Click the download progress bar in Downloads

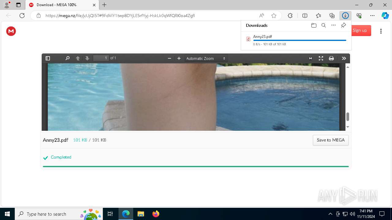[x=300, y=40]
